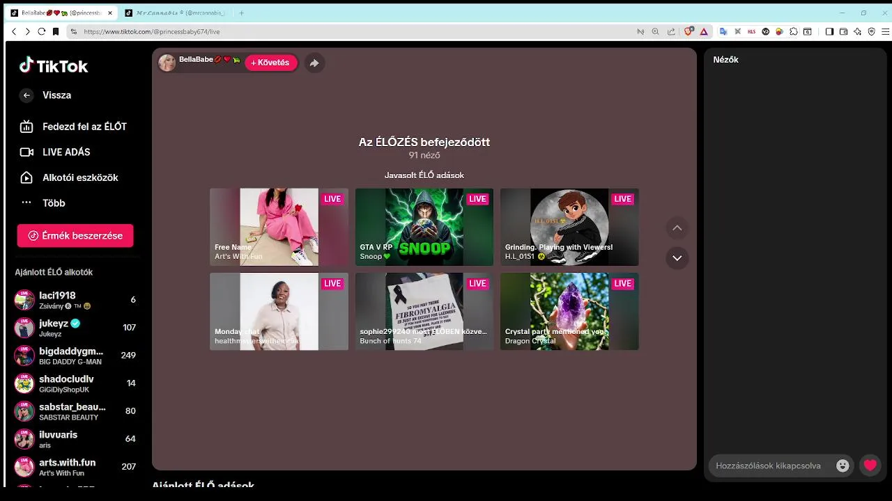
Task: Open a new browser tab
Action: tap(242, 13)
